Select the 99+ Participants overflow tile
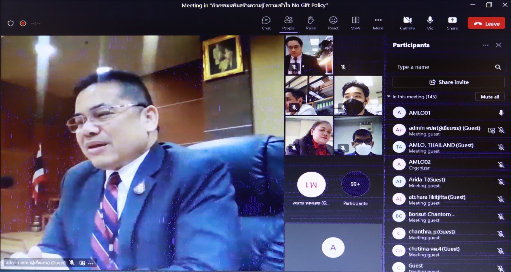 point(355,184)
